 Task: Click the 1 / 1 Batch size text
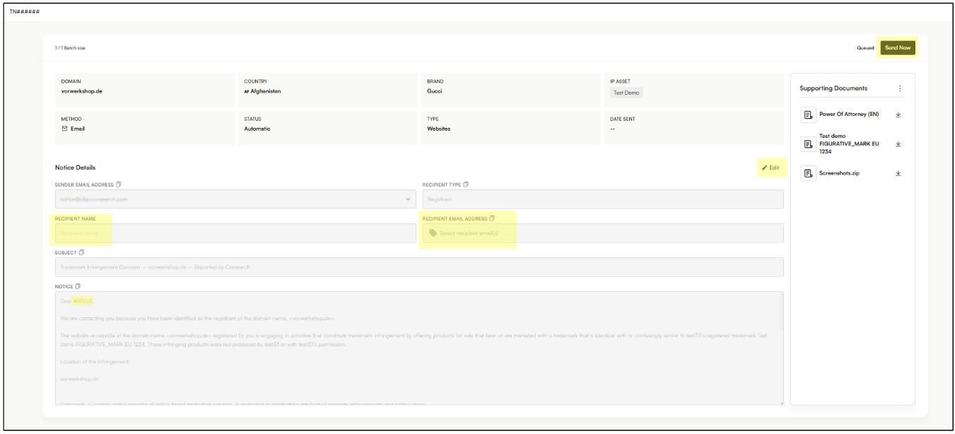(70, 48)
